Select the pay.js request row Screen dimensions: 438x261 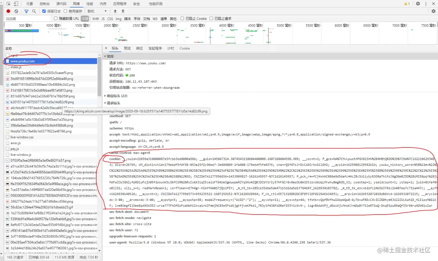[x=50, y=149]
